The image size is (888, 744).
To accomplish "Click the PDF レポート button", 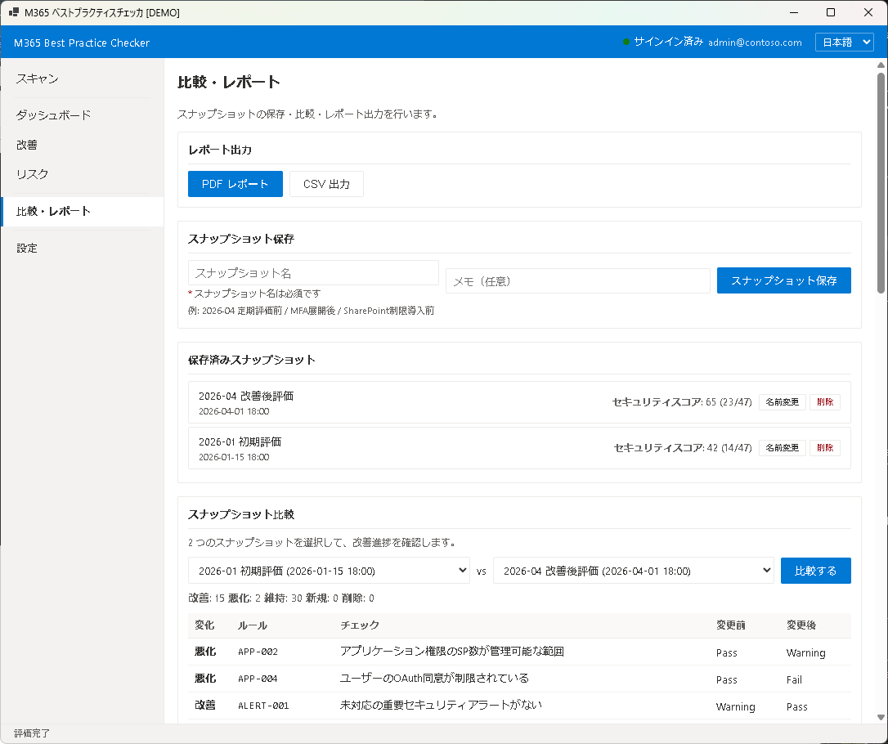I will pos(235,184).
